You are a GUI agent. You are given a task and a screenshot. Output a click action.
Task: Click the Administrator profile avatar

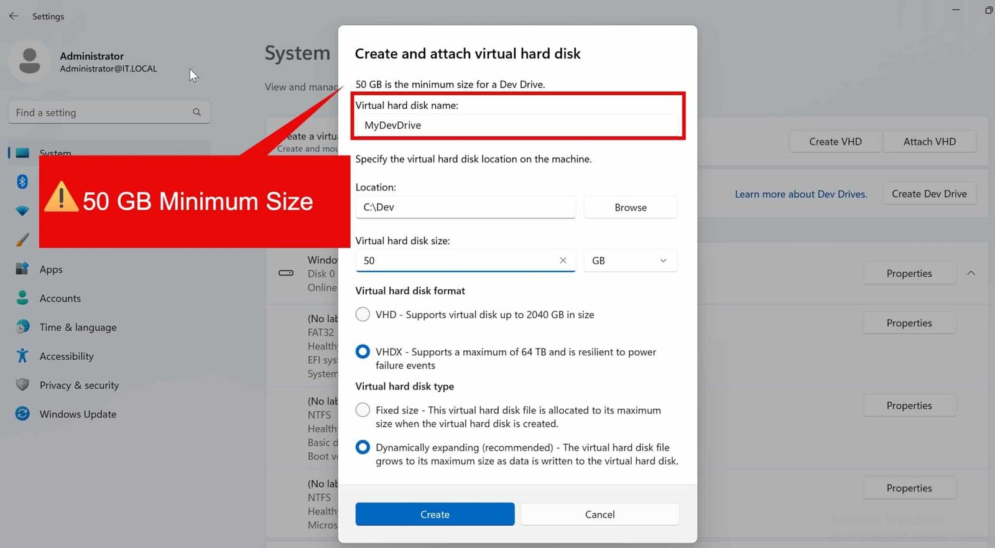click(29, 61)
